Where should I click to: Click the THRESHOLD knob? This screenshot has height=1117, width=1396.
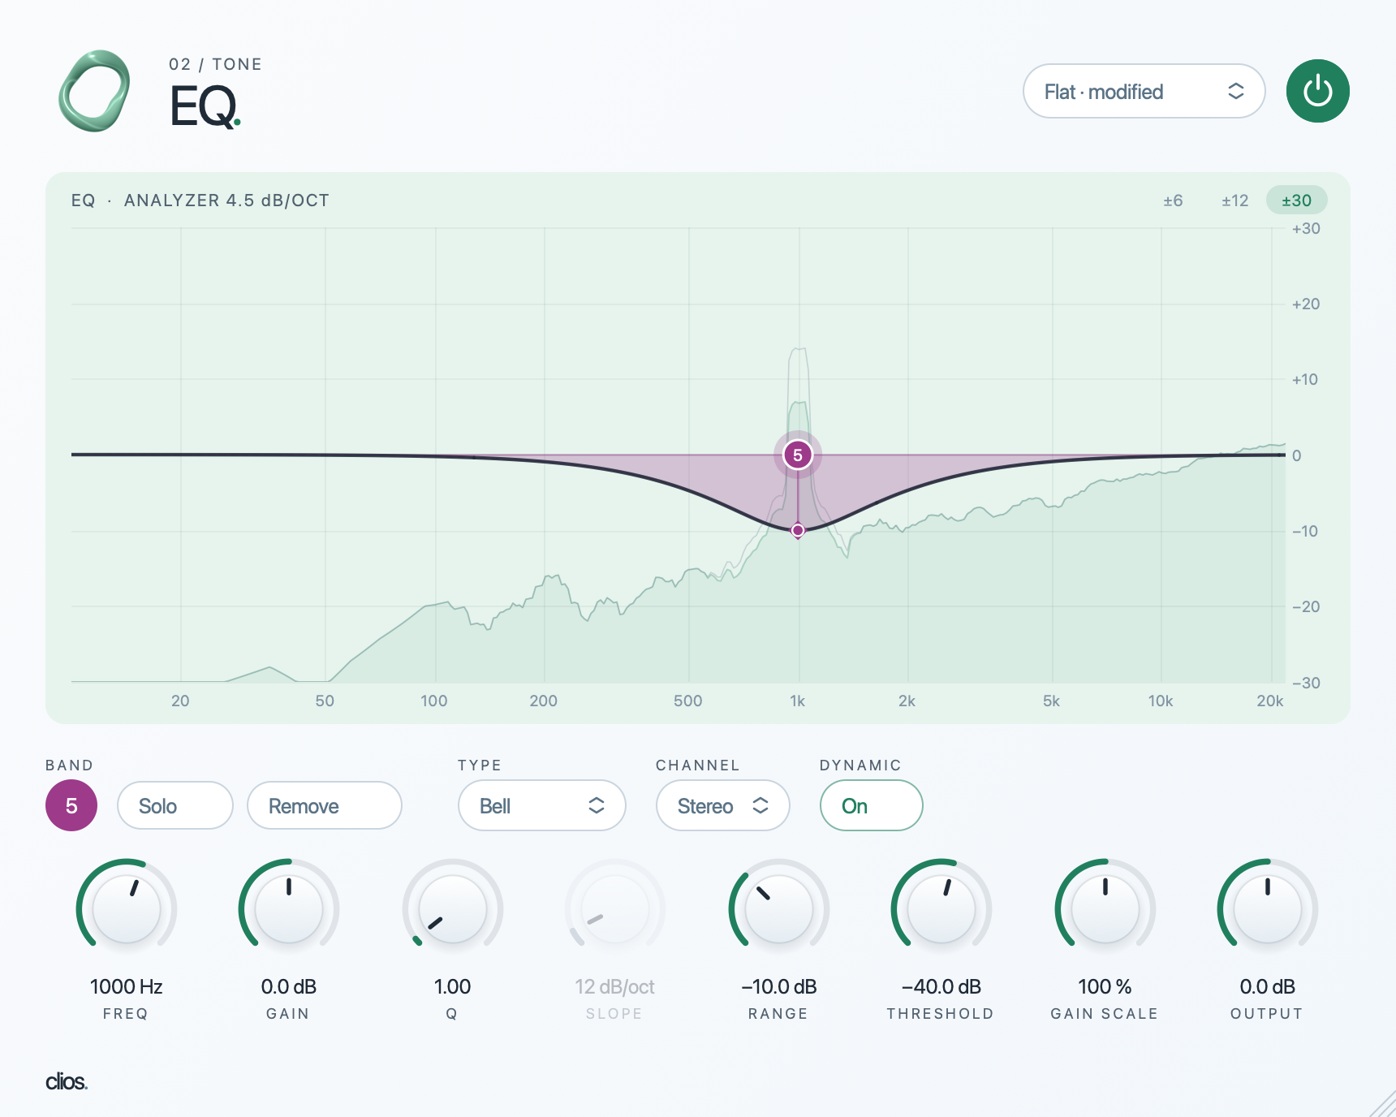pos(941,909)
